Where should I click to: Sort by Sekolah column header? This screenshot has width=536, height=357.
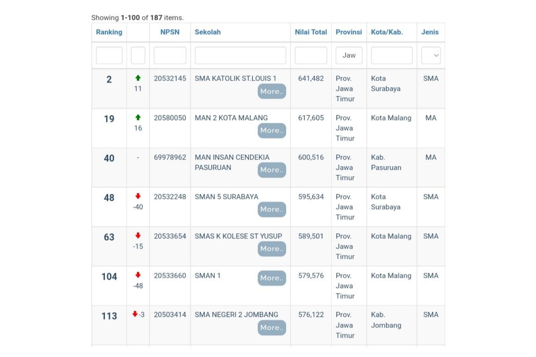coord(208,32)
